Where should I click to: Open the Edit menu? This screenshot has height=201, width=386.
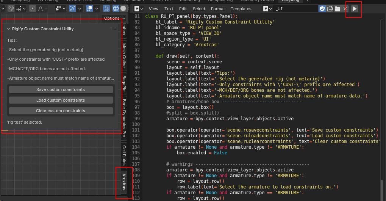point(183,9)
